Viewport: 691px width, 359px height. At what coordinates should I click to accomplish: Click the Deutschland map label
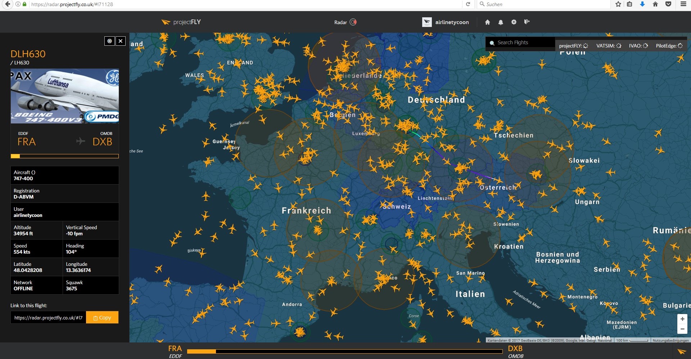(x=436, y=100)
